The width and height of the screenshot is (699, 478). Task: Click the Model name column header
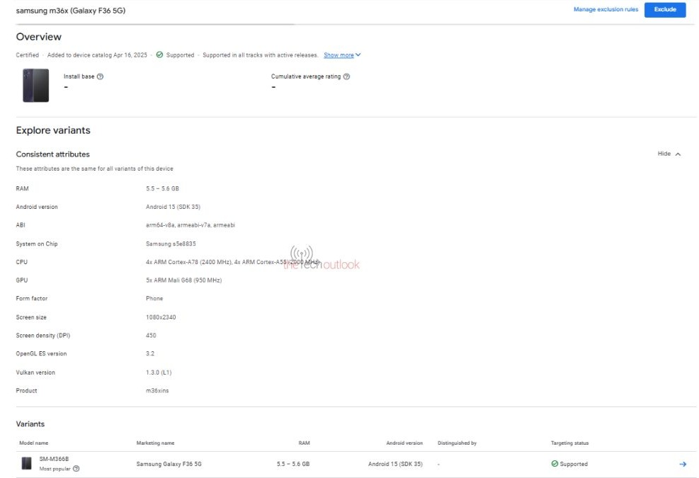(34, 443)
